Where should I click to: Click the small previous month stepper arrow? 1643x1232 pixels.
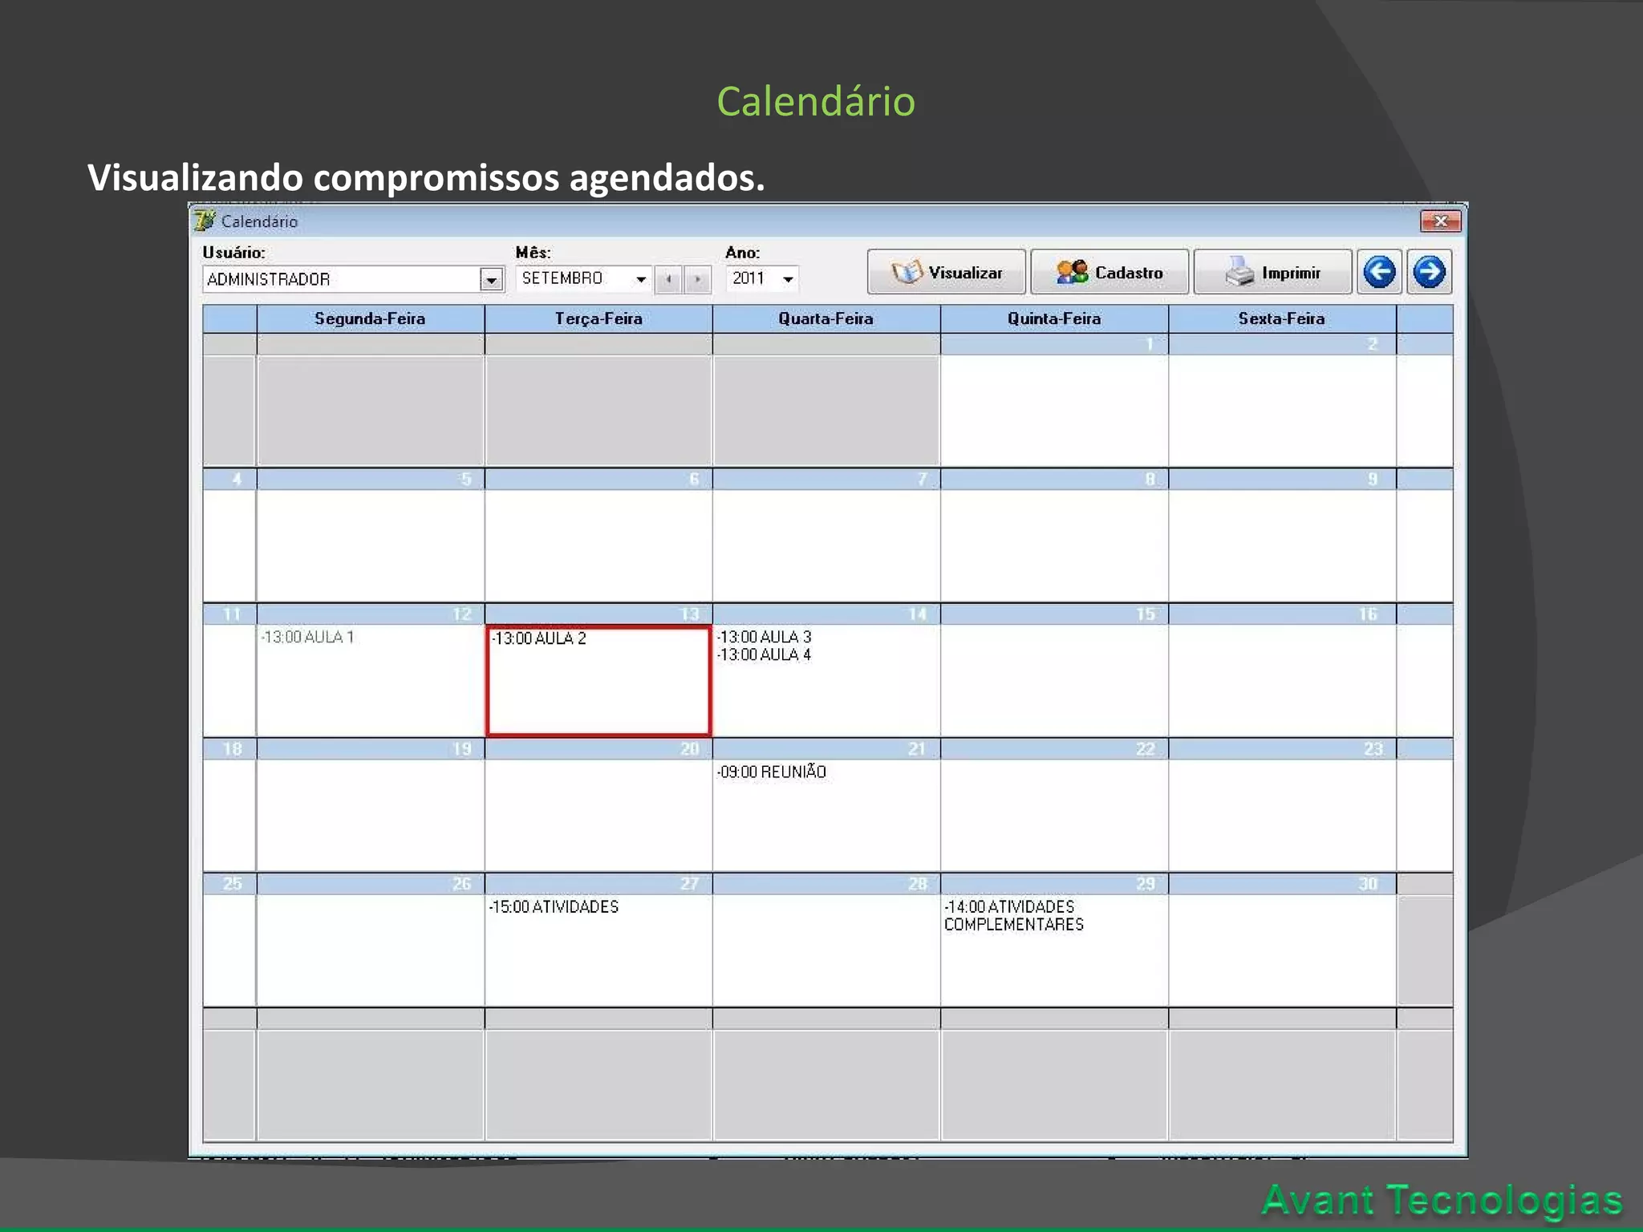tap(668, 279)
